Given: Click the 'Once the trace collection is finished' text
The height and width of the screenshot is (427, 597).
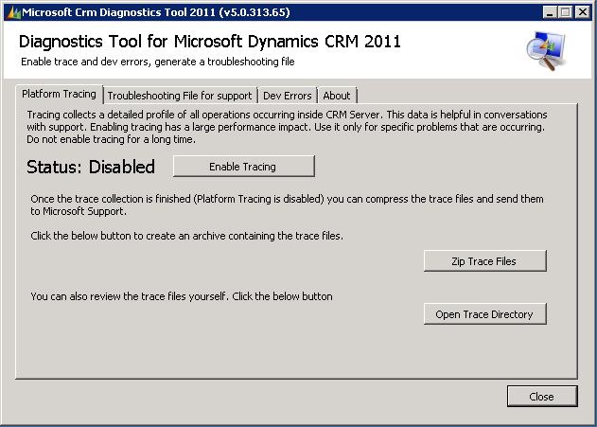Looking at the screenshot, I should click(x=287, y=205).
